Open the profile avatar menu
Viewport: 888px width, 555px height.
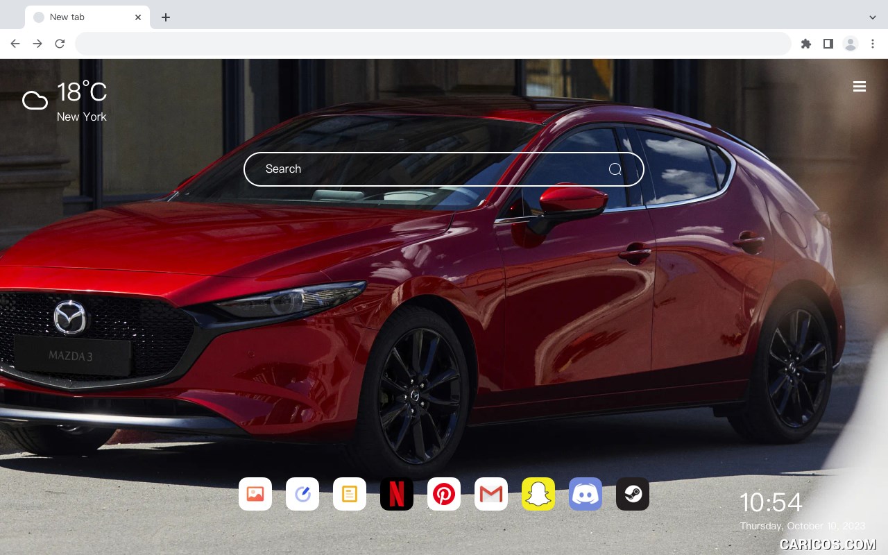pos(851,44)
